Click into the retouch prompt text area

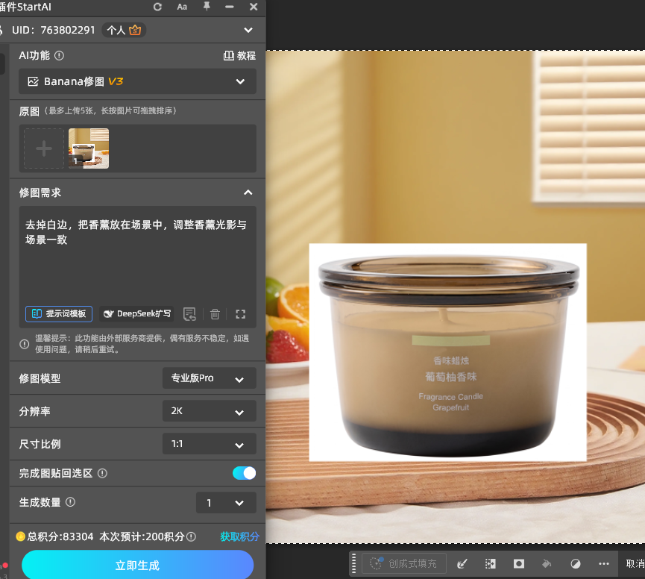click(137, 259)
